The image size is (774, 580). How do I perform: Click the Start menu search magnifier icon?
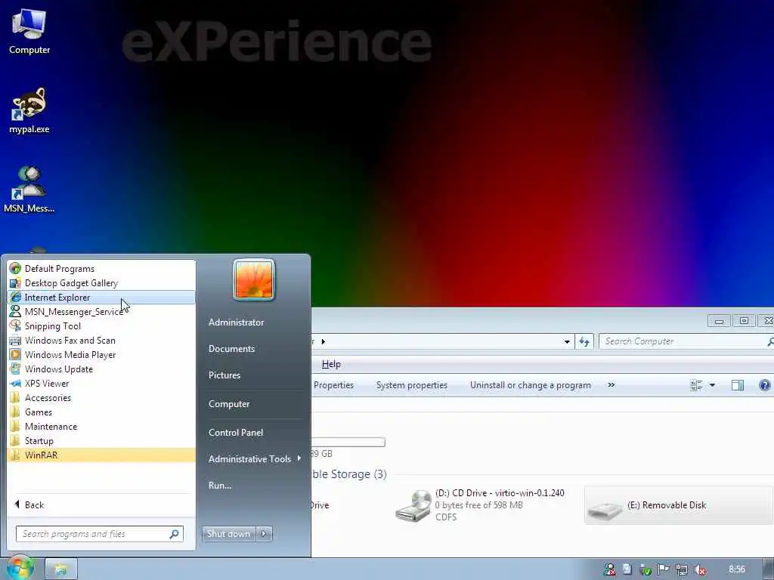point(175,534)
